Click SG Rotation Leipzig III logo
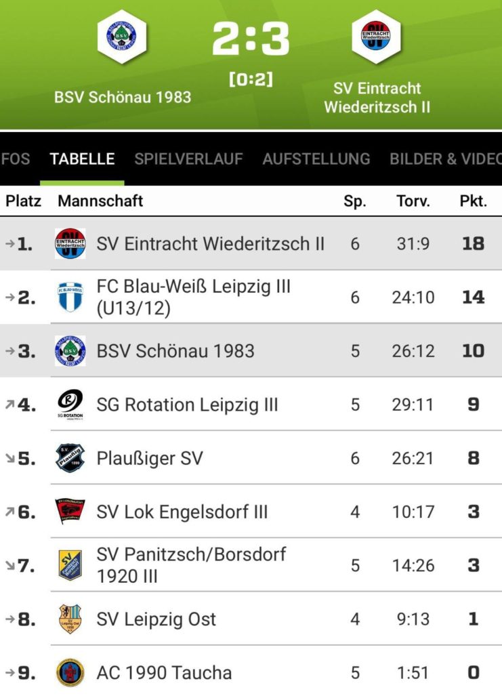The image size is (502, 698). (x=70, y=405)
